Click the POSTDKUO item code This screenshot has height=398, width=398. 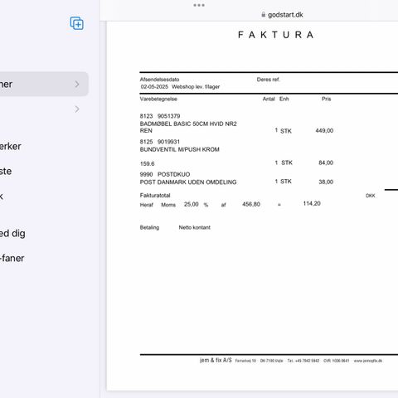click(173, 174)
